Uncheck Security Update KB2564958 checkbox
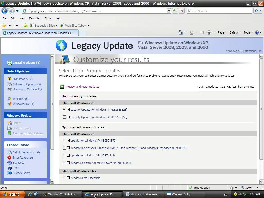Screen dimensions: 264x198 [64, 117]
